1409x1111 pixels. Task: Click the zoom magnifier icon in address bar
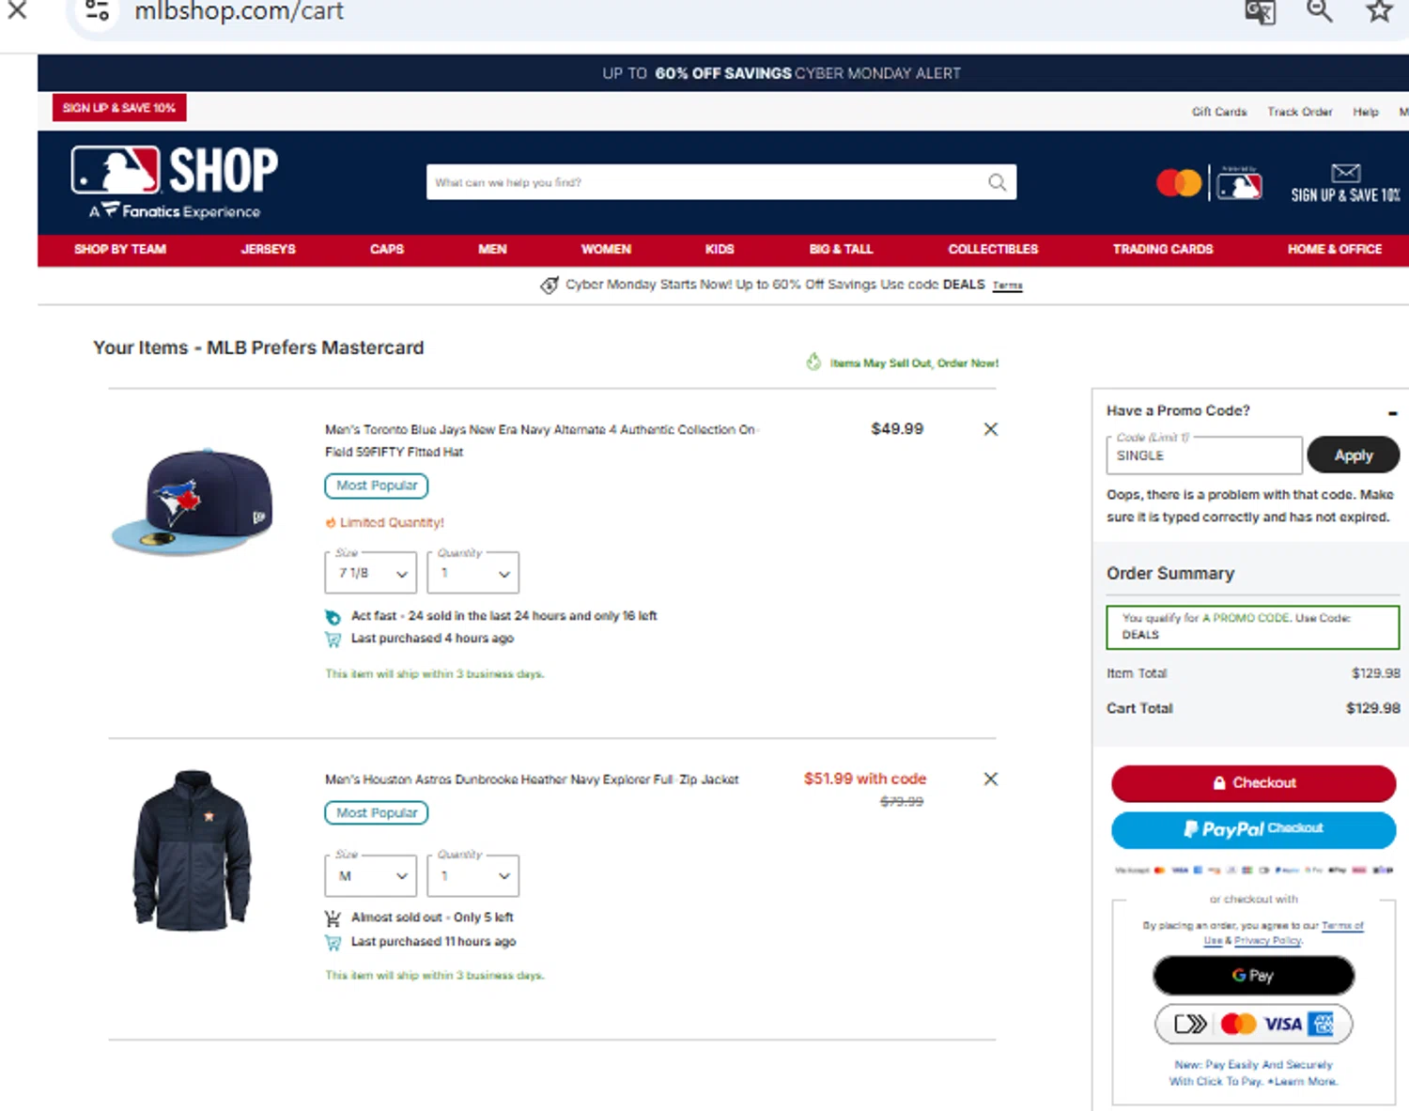click(x=1320, y=10)
